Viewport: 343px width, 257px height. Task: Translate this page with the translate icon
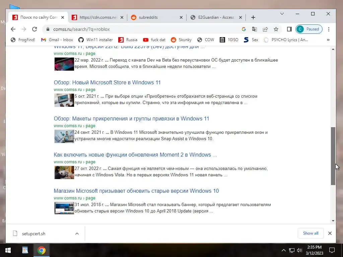coord(255,29)
